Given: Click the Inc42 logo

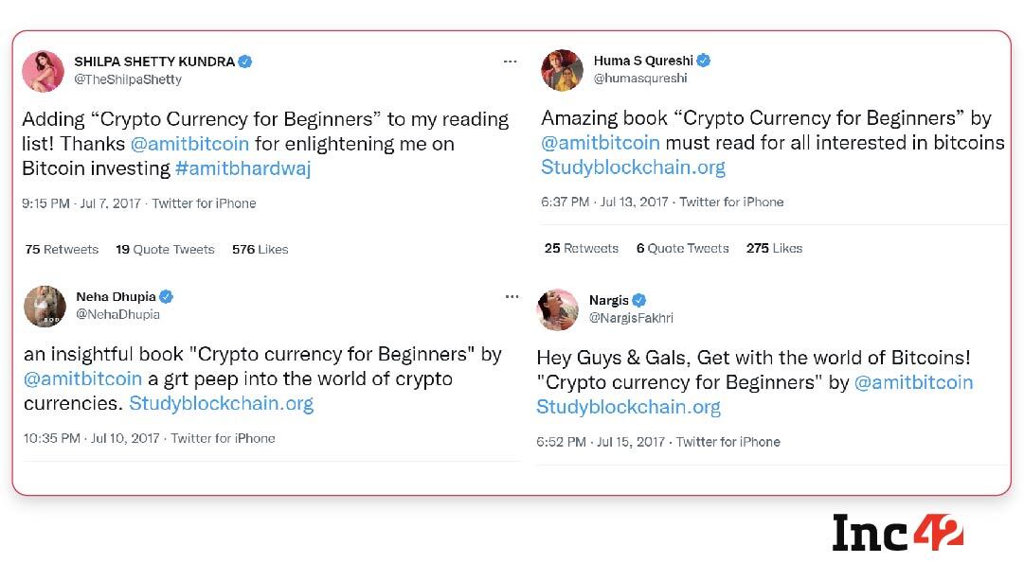Looking at the screenshot, I should click(897, 531).
